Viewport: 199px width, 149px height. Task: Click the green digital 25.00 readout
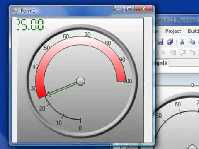tap(30, 25)
